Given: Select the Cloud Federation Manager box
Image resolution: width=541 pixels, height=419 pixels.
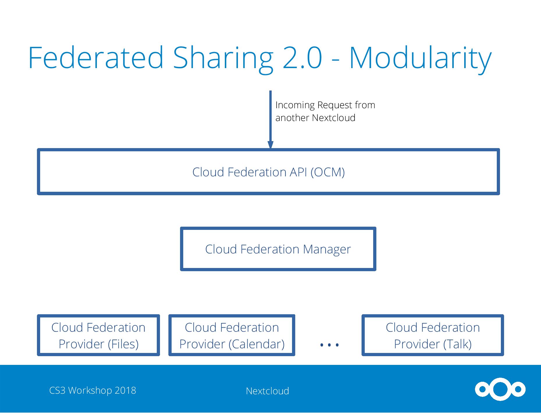Looking at the screenshot, I should 278,249.
